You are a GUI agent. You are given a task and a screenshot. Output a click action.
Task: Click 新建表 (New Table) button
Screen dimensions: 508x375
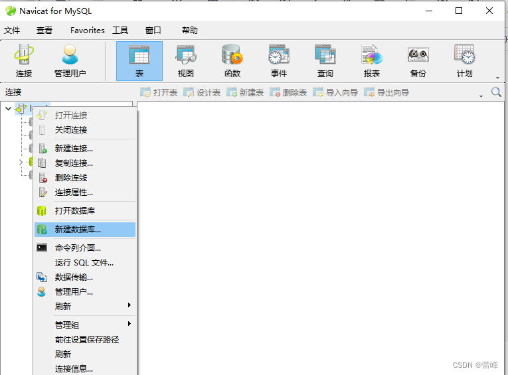245,93
